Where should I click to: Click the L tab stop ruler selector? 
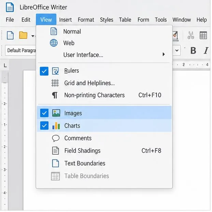click(5, 66)
